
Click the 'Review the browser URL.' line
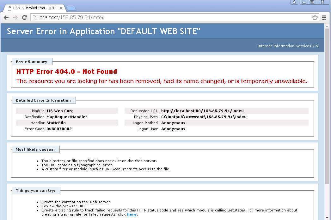point(64,206)
